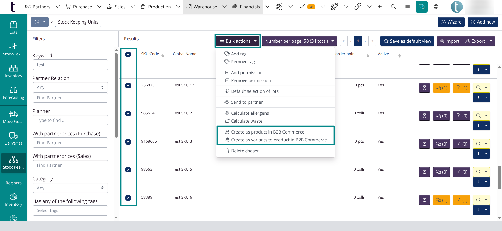
Task: Open Lots in the sidebar
Action: tap(13, 28)
